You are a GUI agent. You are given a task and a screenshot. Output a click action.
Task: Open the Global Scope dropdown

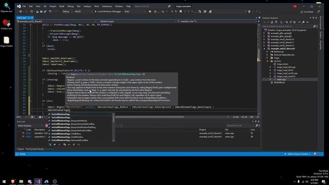(138, 22)
